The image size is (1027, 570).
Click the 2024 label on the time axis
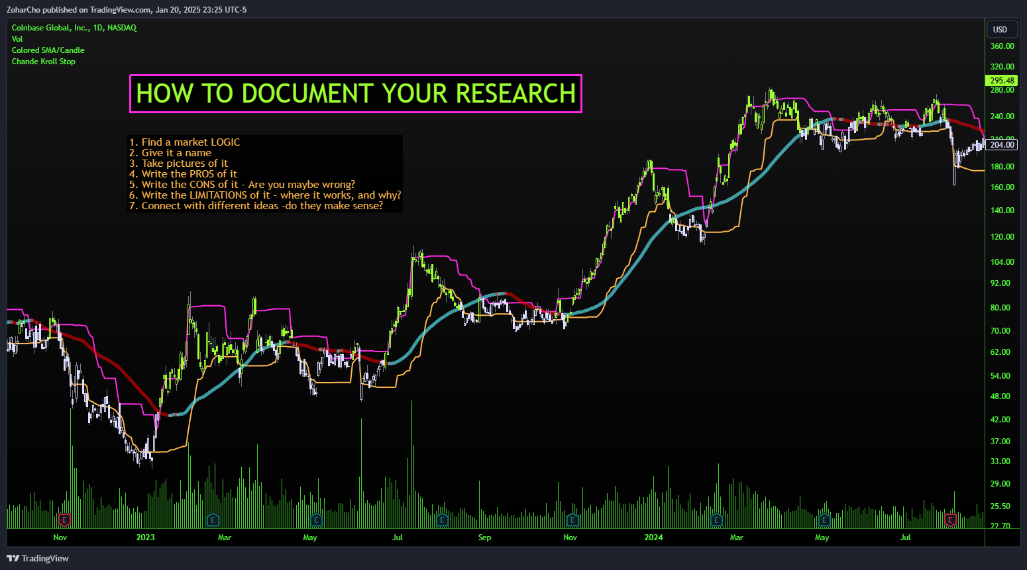click(x=653, y=538)
